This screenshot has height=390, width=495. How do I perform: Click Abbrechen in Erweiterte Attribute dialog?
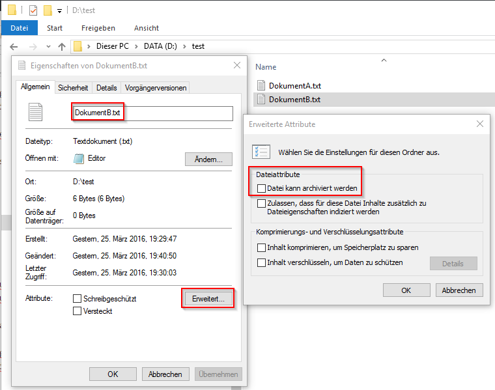pos(459,290)
